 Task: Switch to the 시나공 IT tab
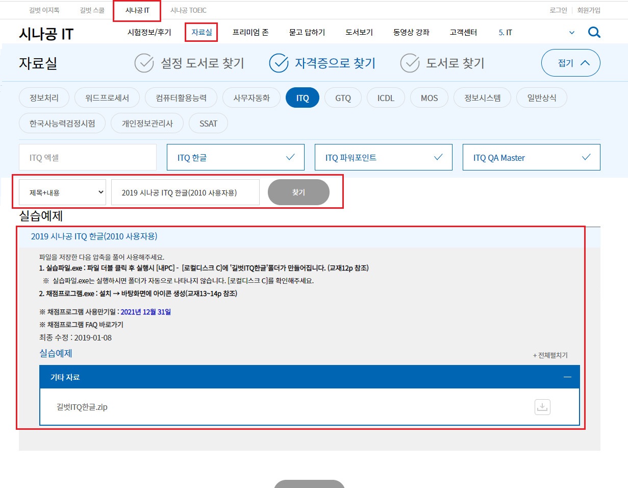click(x=137, y=10)
